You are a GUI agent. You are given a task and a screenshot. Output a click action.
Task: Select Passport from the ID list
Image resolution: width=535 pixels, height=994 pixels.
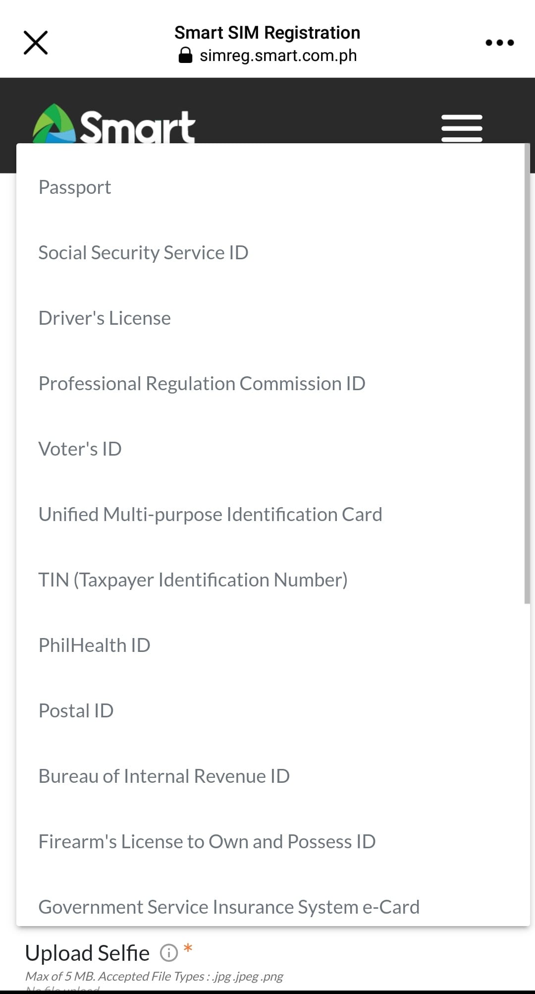(74, 187)
